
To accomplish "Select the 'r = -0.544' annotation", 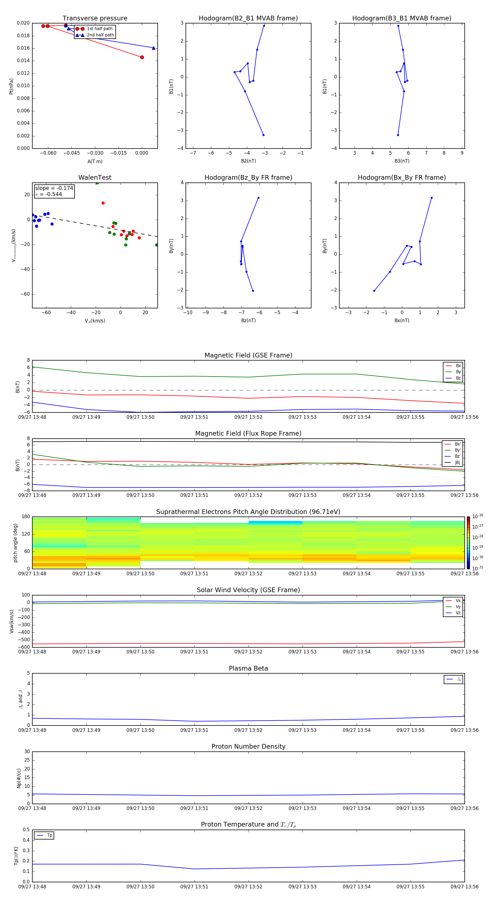I will pyautogui.click(x=49, y=194).
